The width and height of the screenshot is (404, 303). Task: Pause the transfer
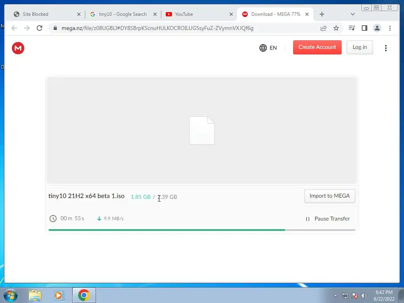(328, 219)
